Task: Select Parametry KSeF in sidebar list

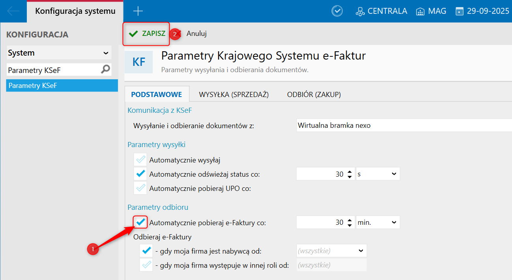Action: point(62,85)
